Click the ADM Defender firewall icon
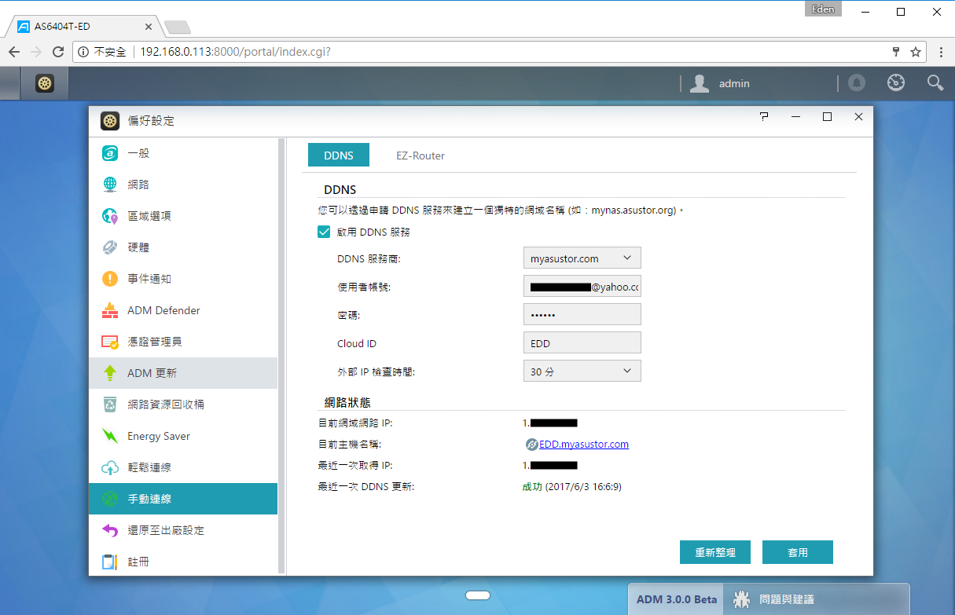955x615 pixels. 110,310
